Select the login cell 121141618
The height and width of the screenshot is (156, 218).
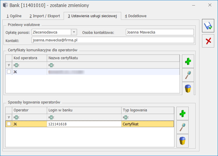(x=84, y=124)
